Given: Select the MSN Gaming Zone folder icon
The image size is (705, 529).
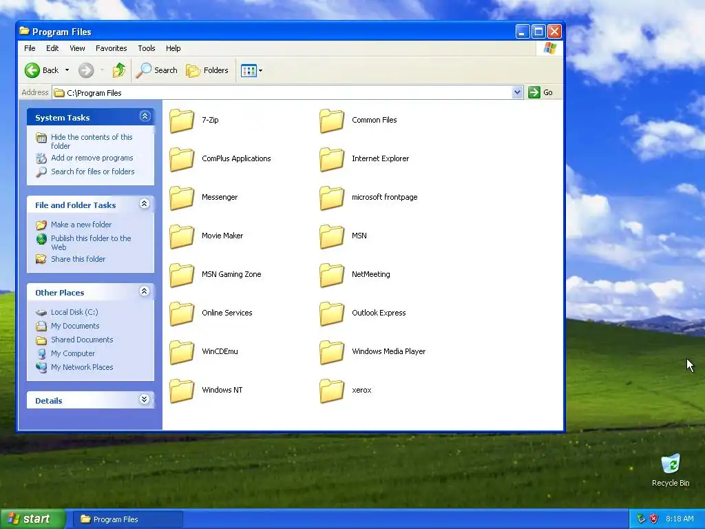Looking at the screenshot, I should (x=182, y=274).
